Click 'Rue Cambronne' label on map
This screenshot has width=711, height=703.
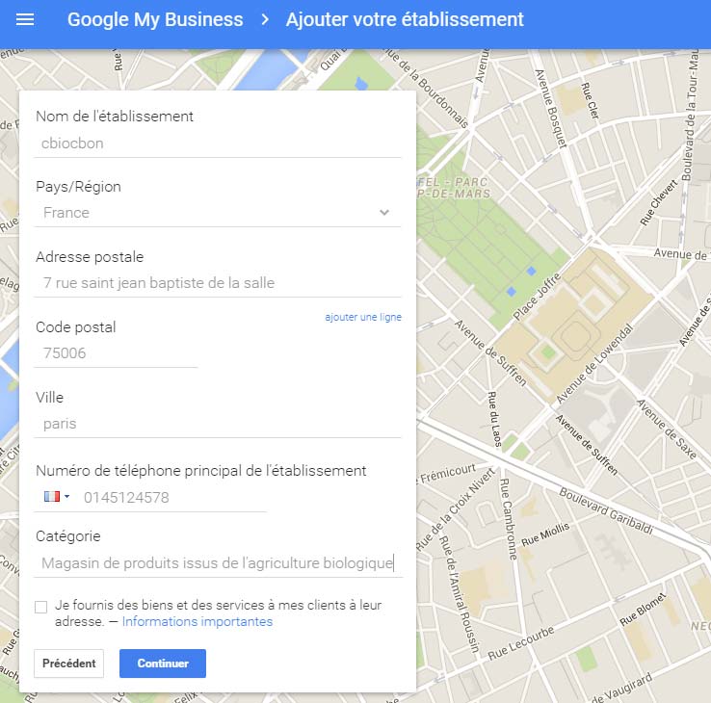coord(508,519)
